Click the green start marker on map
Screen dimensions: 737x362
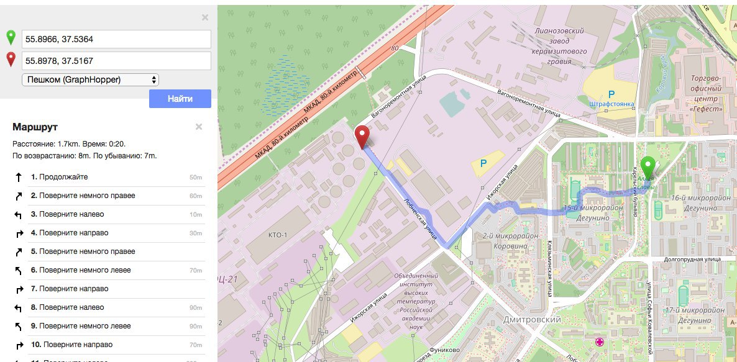(x=649, y=168)
